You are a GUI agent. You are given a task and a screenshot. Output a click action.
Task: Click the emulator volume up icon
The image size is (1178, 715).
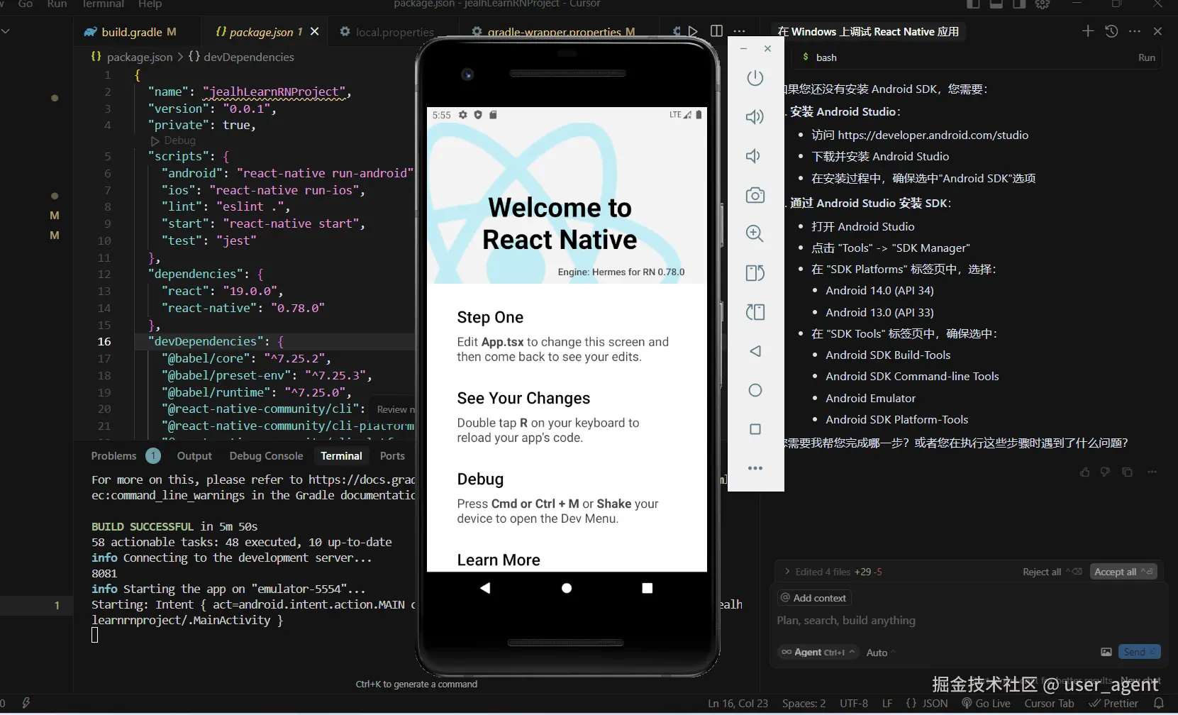tap(755, 117)
